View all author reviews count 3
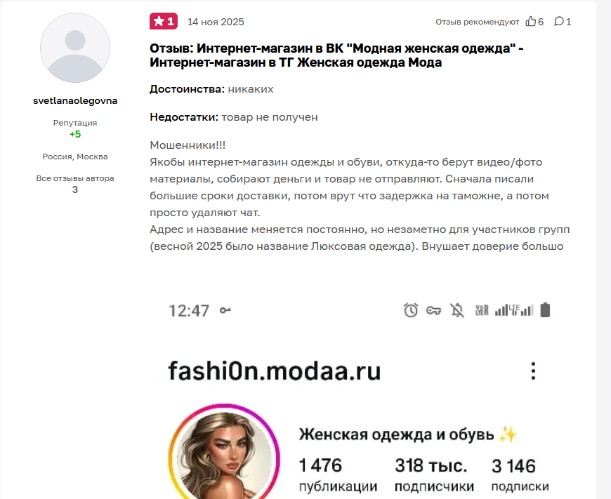Viewport: 611px width, 499px height. point(75,189)
